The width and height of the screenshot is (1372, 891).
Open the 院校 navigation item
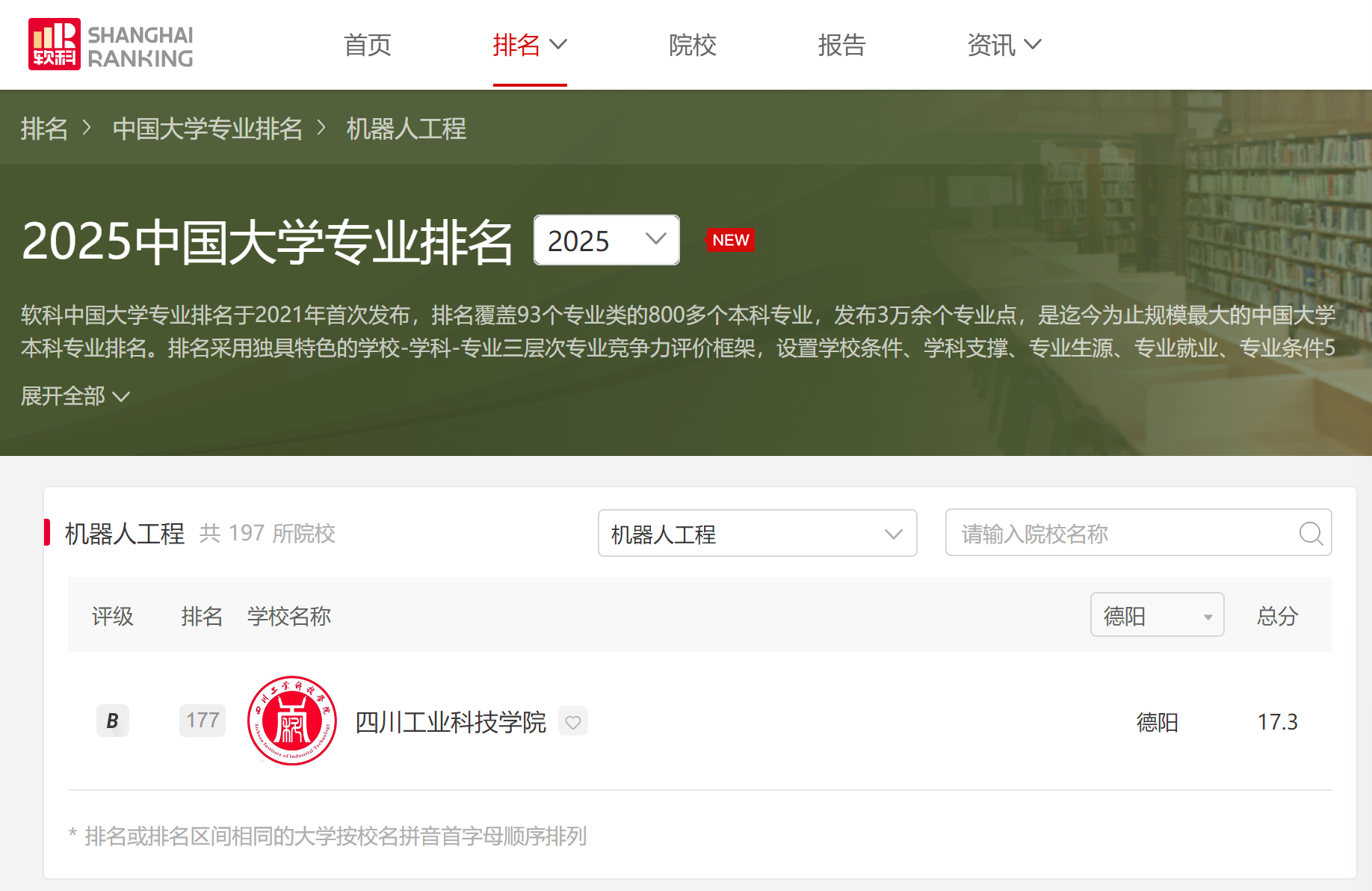pyautogui.click(x=692, y=46)
